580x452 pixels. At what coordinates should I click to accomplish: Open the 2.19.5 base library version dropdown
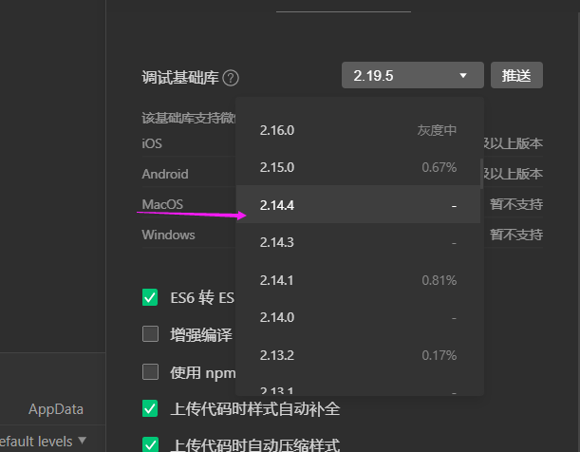(x=412, y=75)
